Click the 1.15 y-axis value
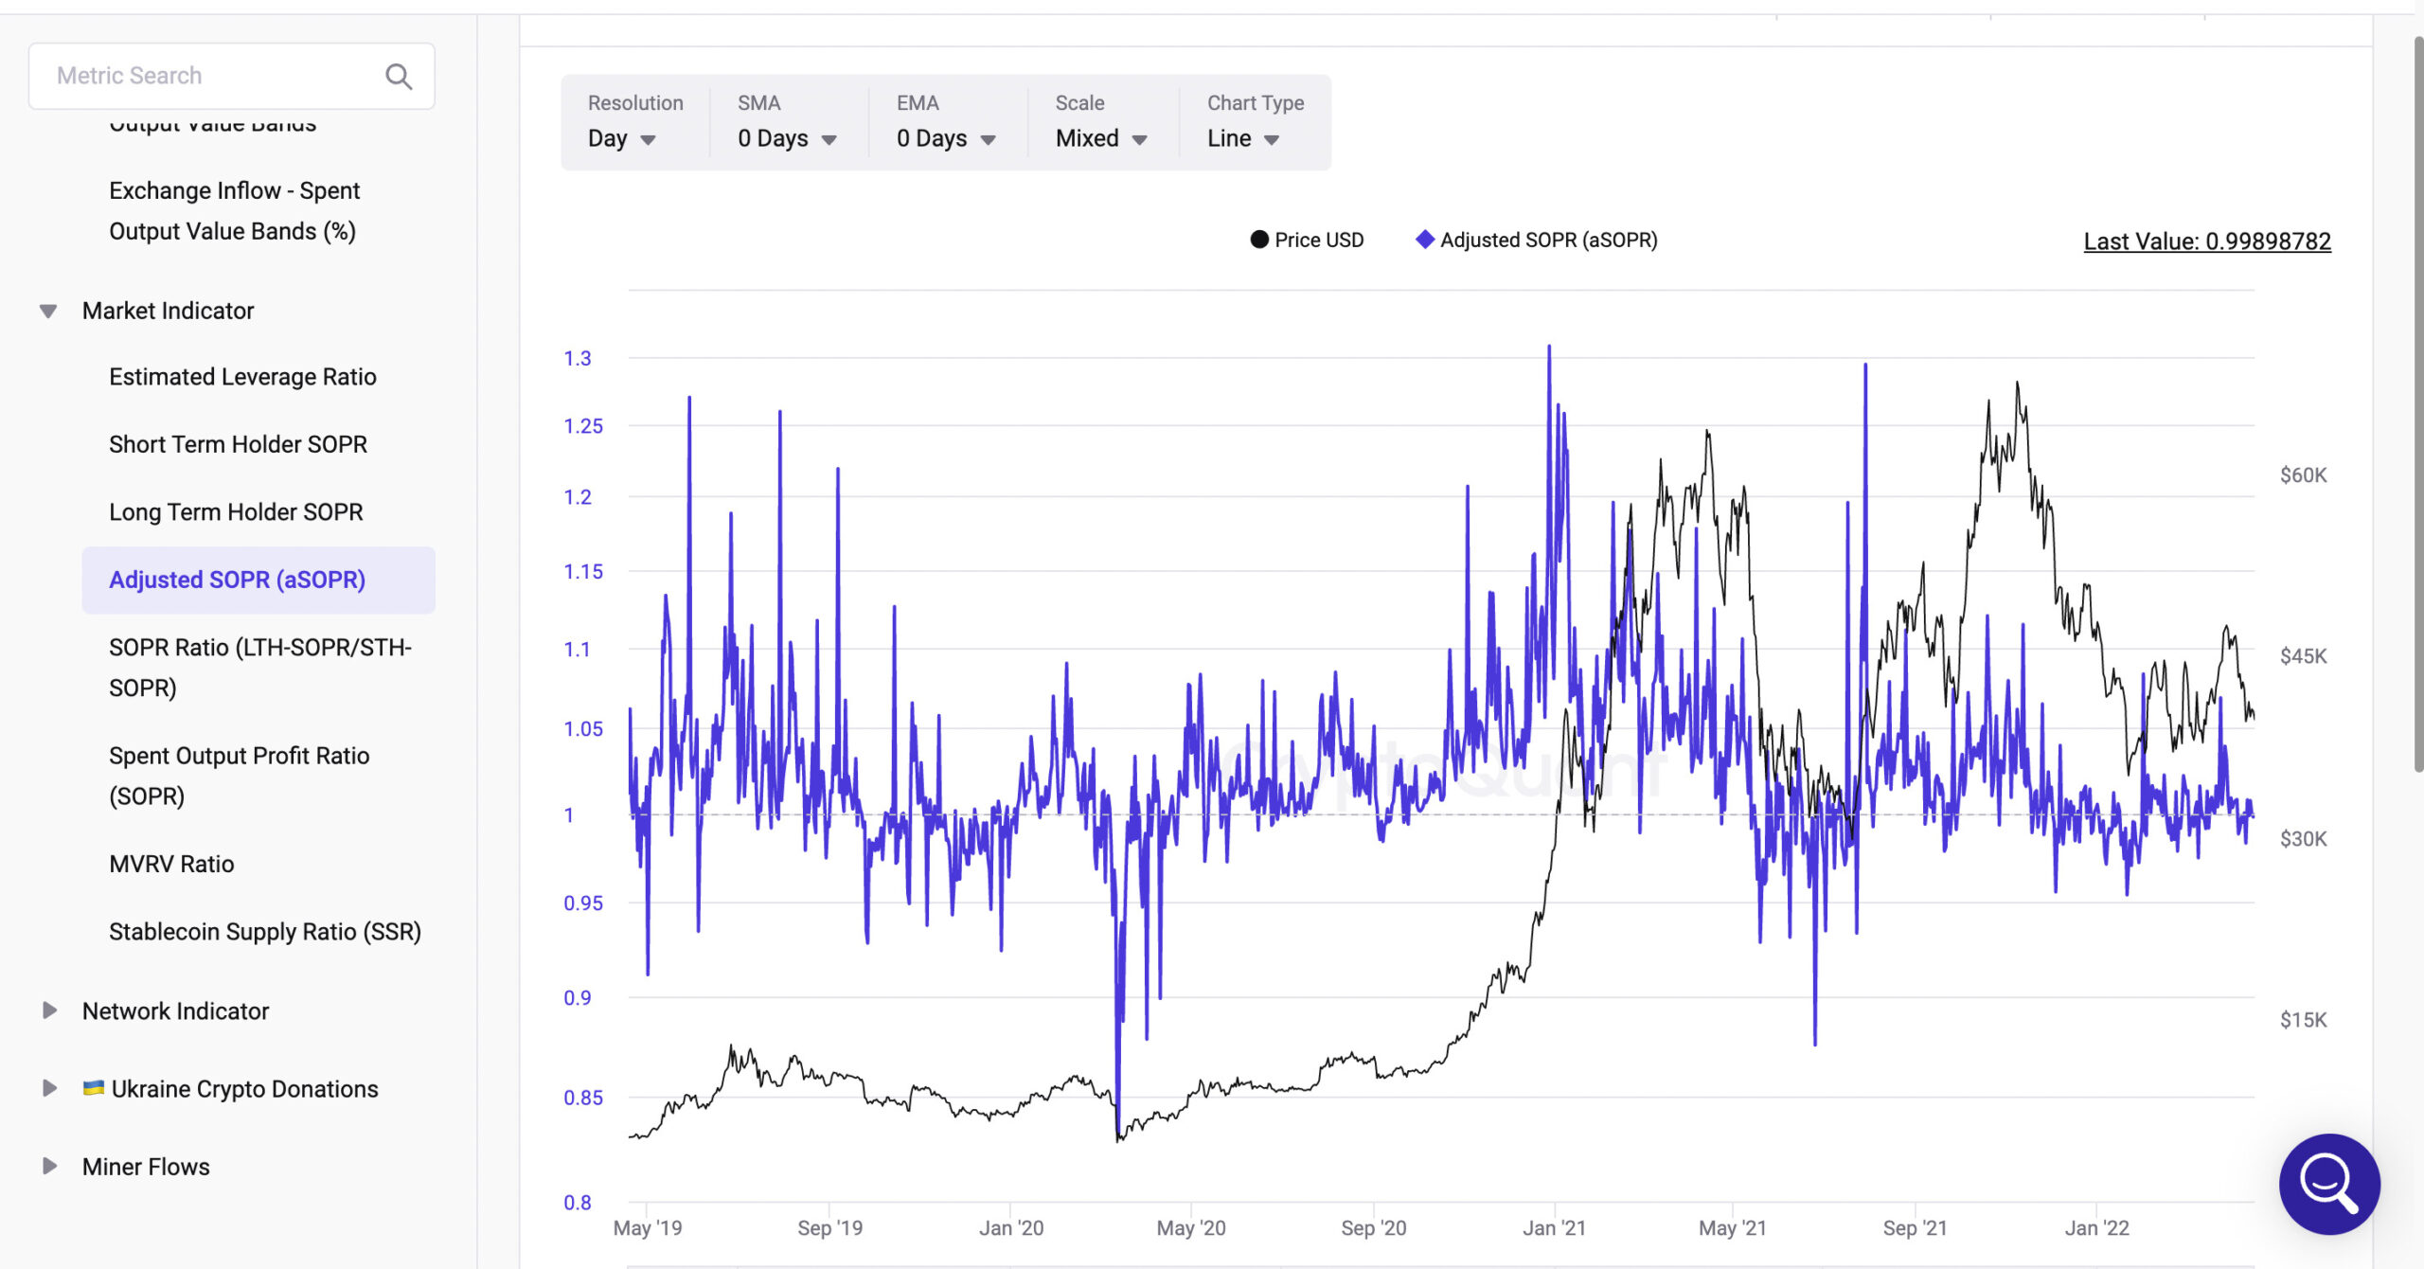This screenshot has height=1269, width=2424. point(583,572)
